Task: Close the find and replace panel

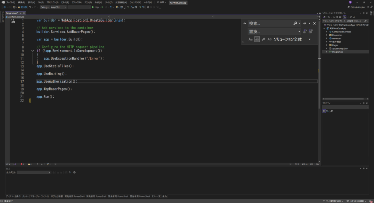Action: (x=314, y=23)
